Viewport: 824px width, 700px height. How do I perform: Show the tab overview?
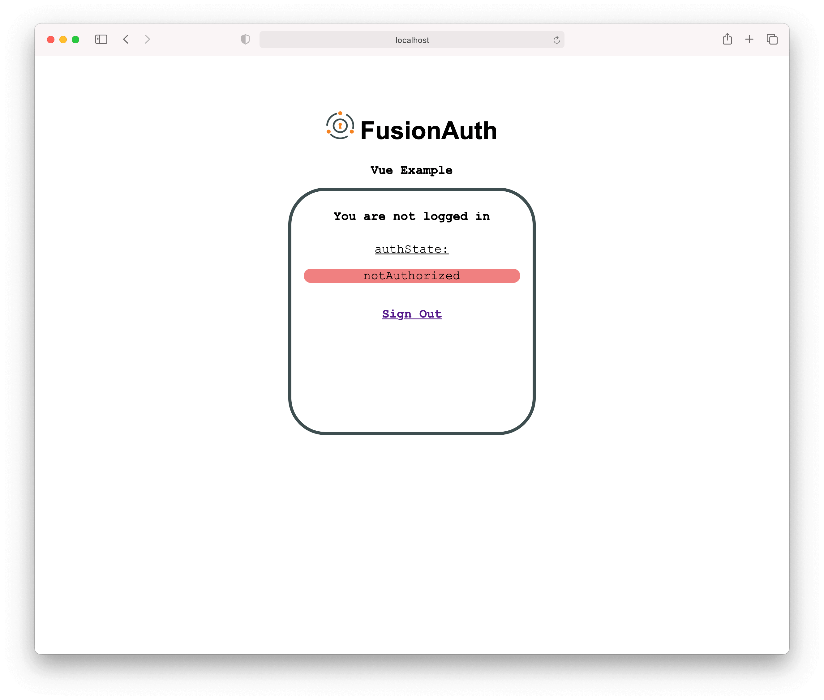point(772,39)
